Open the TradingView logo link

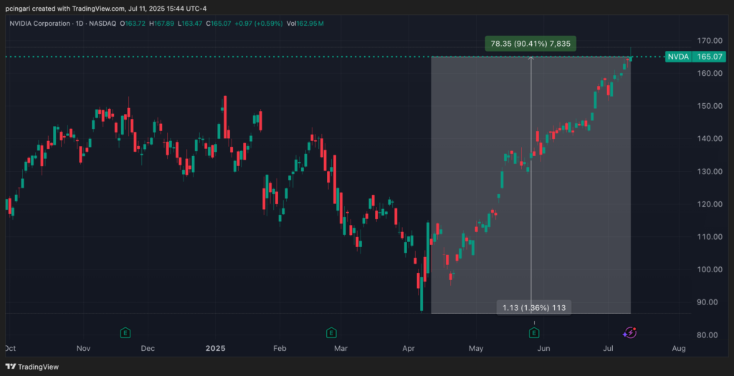[x=32, y=367]
